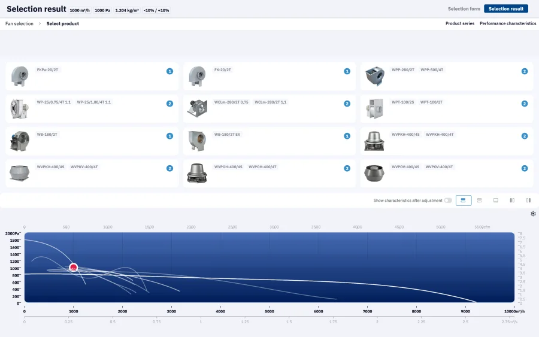
Task: Click count badge on FK-20/2T card
Action: point(347,71)
